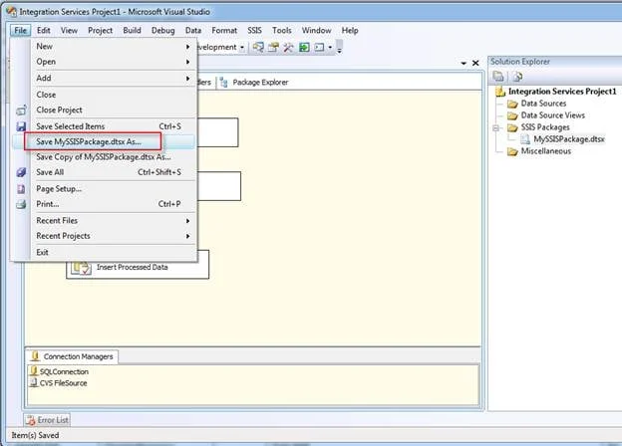Expand the Recent Projects submenu arrow
Image resolution: width=622 pixels, height=446 pixels.
187,237
